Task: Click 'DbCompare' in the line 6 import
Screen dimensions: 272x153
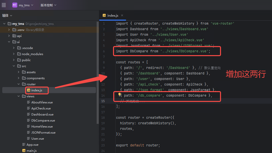Action: 139,51
